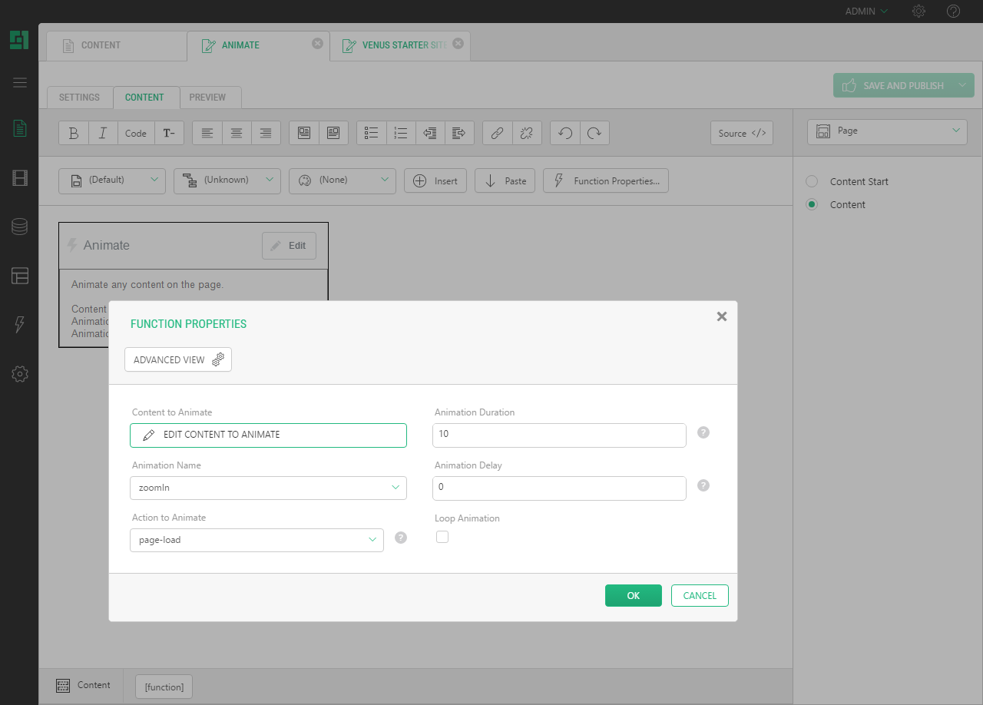This screenshot has height=705, width=983.
Task: Click the bulleted list icon
Action: [x=372, y=133]
